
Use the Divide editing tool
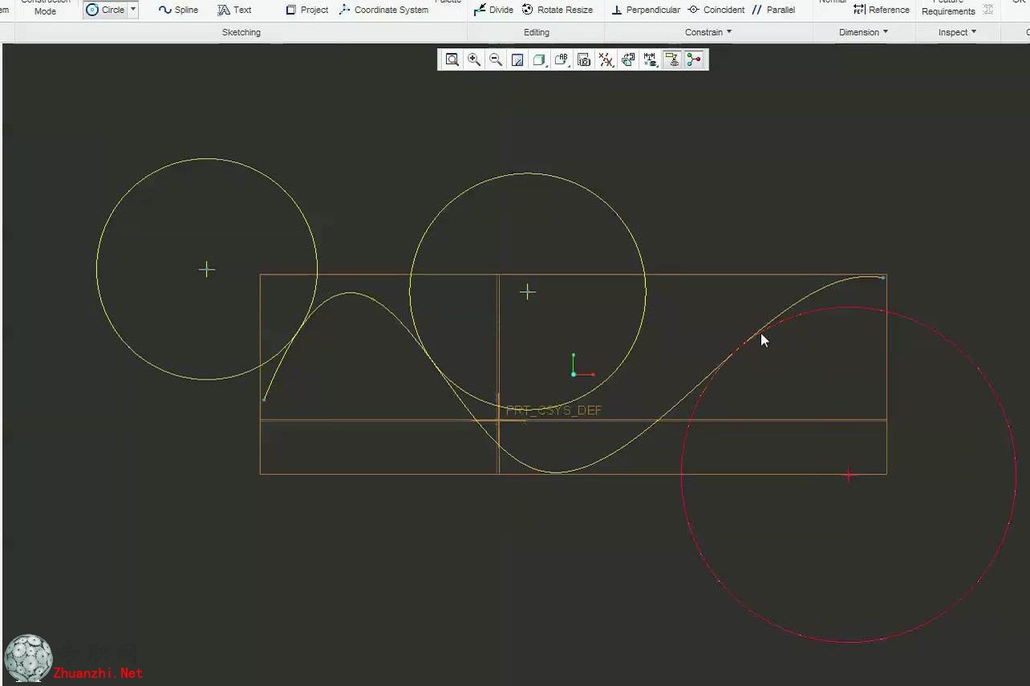(x=493, y=10)
